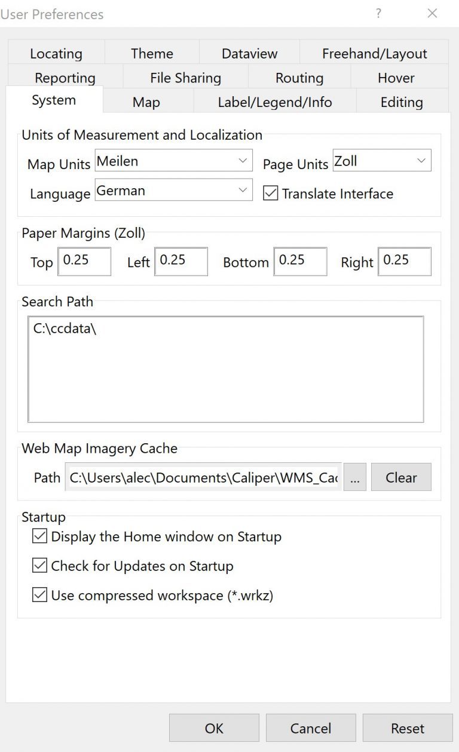Edit the Top paper margin value
This screenshot has width=459, height=752.
pos(84,261)
